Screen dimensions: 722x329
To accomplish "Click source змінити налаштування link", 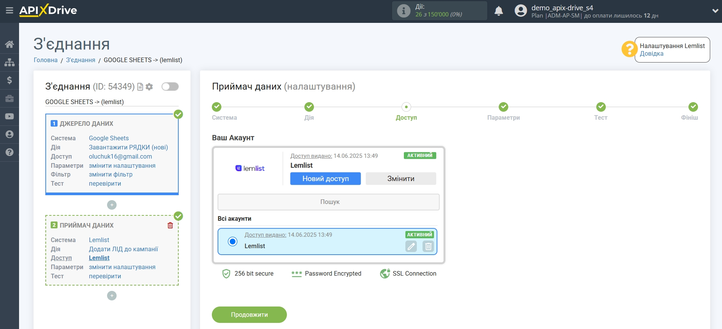I will [122, 165].
